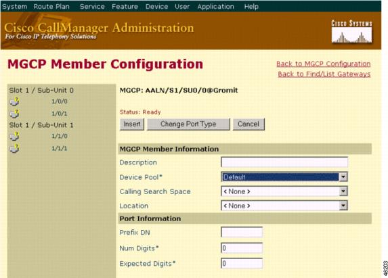Follow Back to Find/List Gateways link

click(x=324, y=74)
